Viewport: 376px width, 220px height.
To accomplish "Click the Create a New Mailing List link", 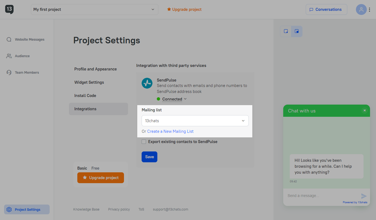I will [170, 131].
